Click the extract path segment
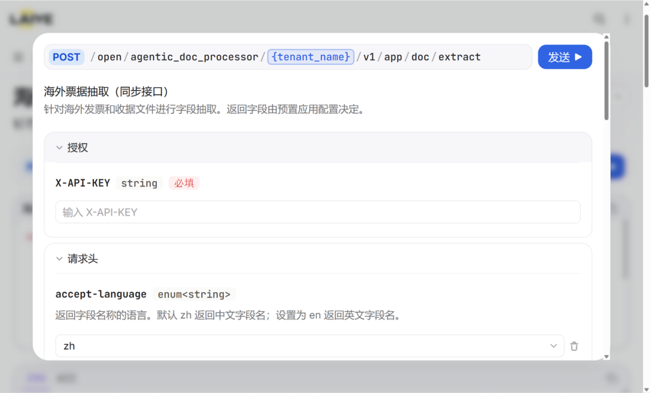650x393 pixels. coord(459,56)
